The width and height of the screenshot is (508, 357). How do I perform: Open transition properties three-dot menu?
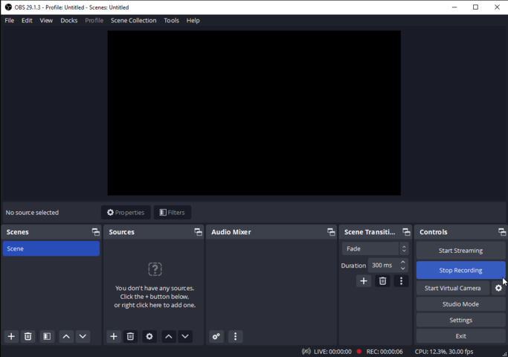pyautogui.click(x=402, y=281)
